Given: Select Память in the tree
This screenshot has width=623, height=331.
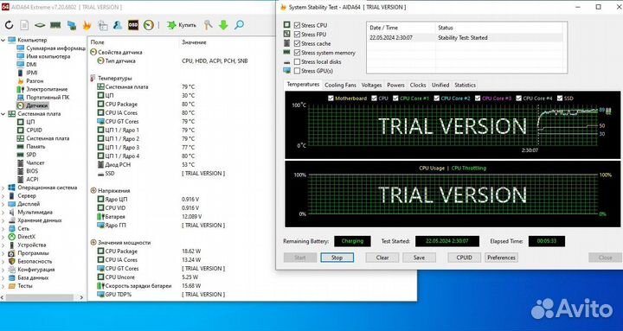Looking at the screenshot, I should tap(35, 146).
